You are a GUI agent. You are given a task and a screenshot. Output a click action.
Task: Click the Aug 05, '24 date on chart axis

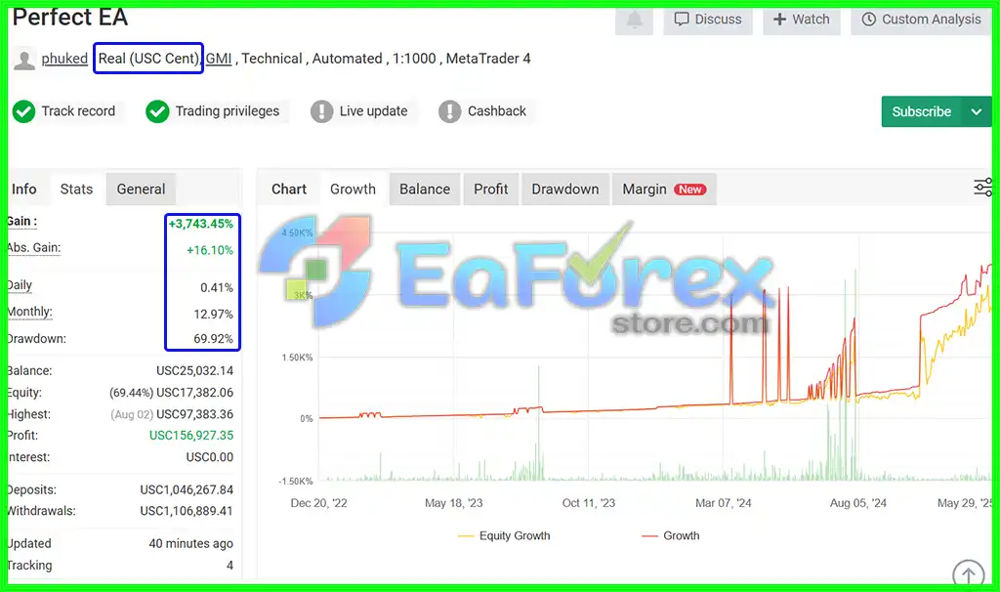857,503
